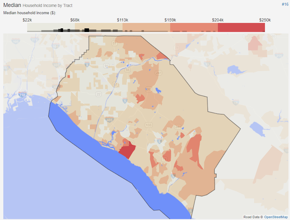Click the $68k–$113k legend color band

click(x=98, y=27)
